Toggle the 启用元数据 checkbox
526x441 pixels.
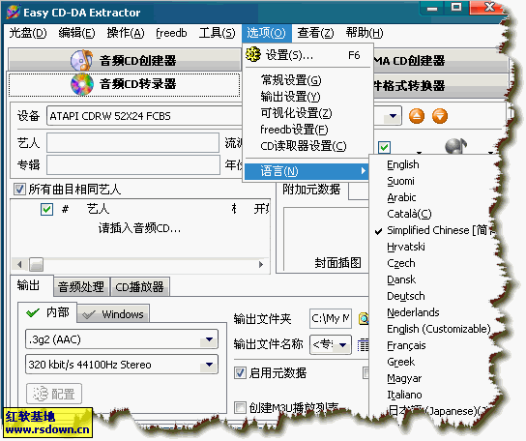(240, 372)
